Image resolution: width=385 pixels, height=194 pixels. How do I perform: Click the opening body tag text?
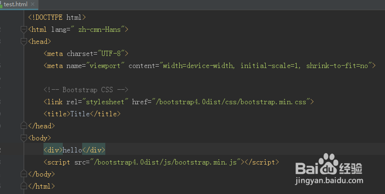click(x=40, y=138)
